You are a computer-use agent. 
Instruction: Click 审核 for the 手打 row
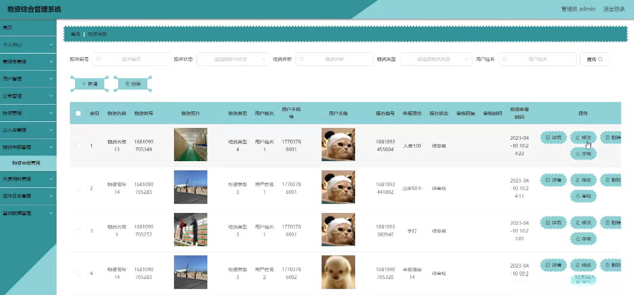pyautogui.click(x=583, y=238)
